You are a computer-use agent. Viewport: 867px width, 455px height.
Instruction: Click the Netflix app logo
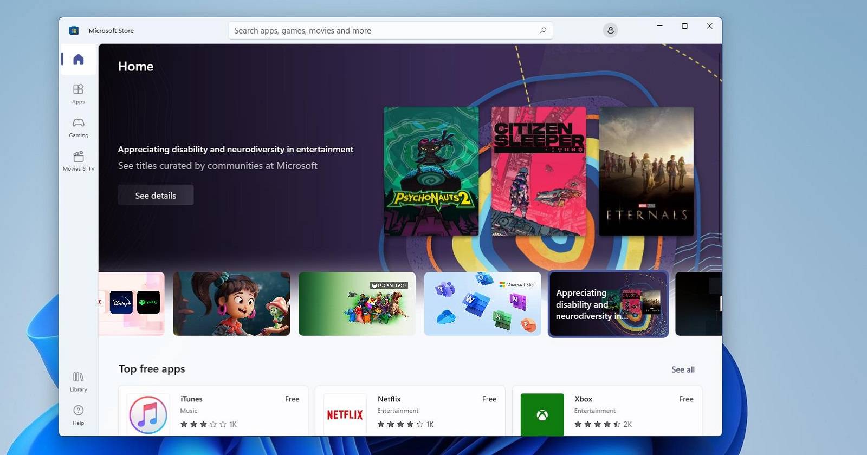(x=345, y=415)
